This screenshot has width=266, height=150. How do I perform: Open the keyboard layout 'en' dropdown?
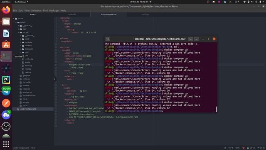(236, 2)
